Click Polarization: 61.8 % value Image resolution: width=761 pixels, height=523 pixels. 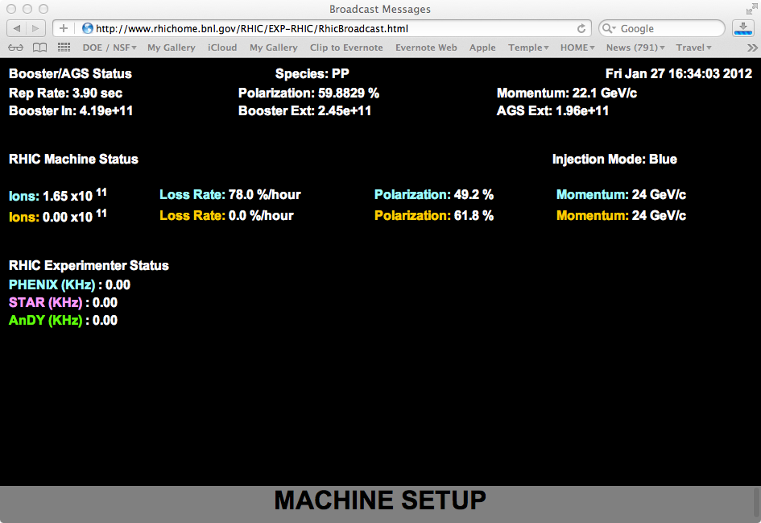click(x=434, y=216)
